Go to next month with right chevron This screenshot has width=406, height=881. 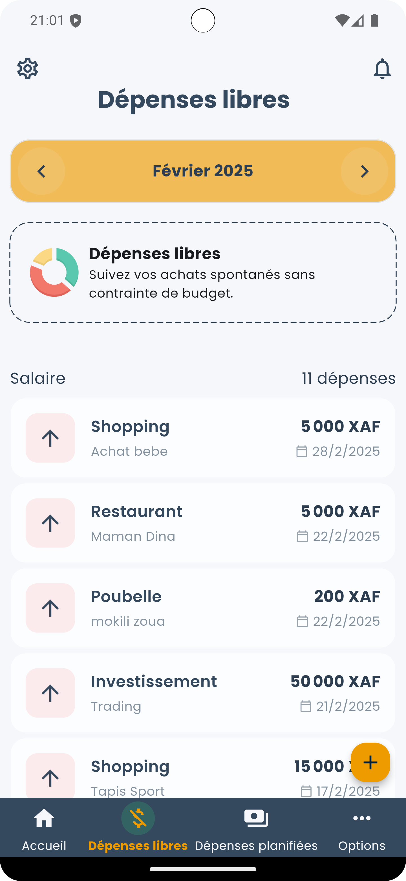tap(364, 171)
